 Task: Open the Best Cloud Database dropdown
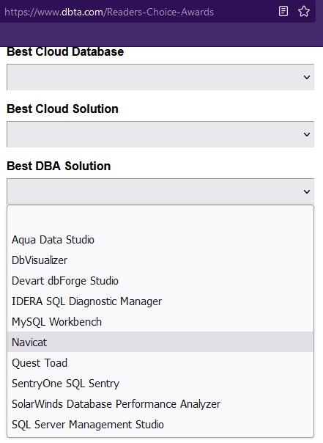(x=160, y=77)
